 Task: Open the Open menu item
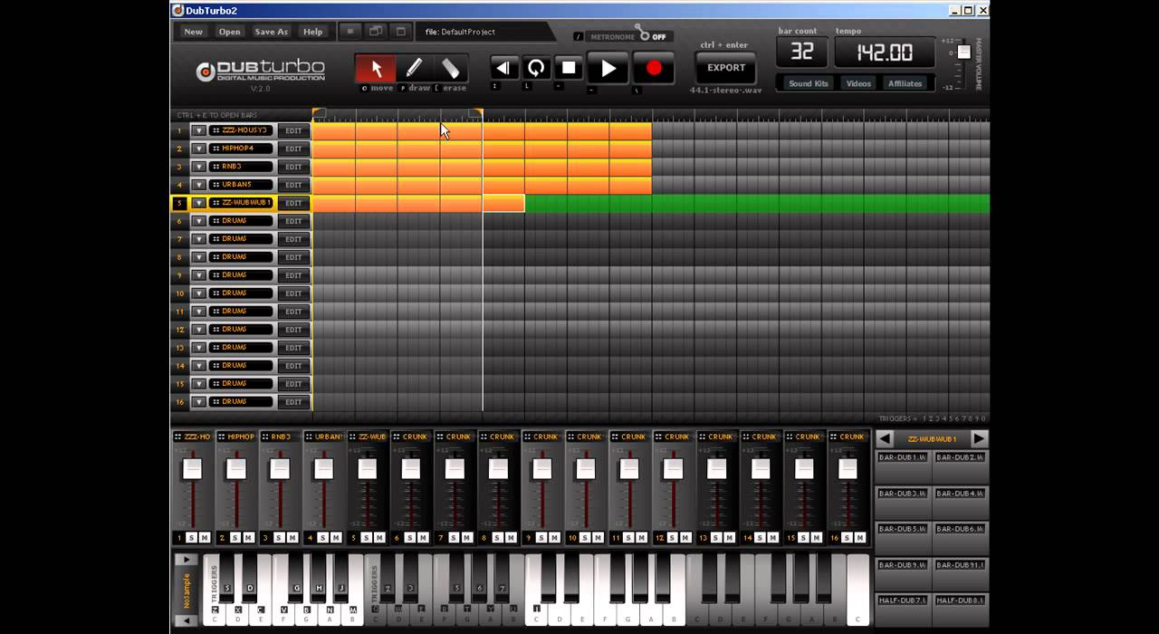click(x=229, y=32)
